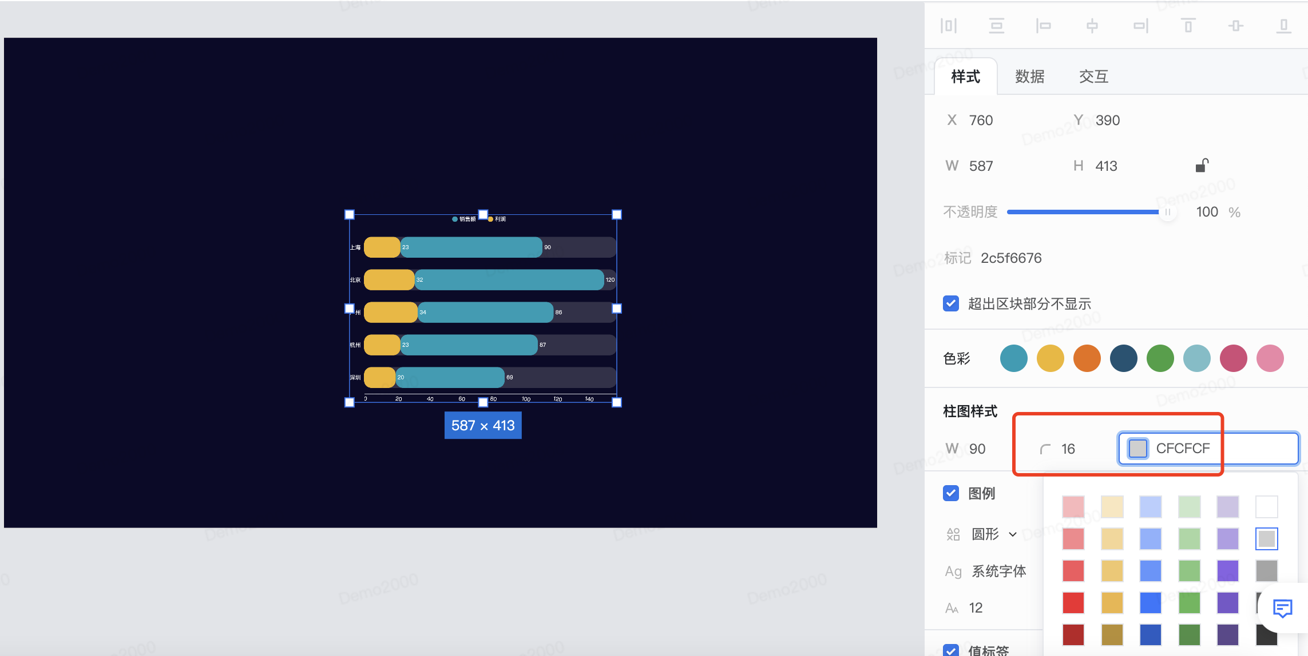
Task: Click the vertical distribute alignment icon
Action: pyautogui.click(x=997, y=26)
